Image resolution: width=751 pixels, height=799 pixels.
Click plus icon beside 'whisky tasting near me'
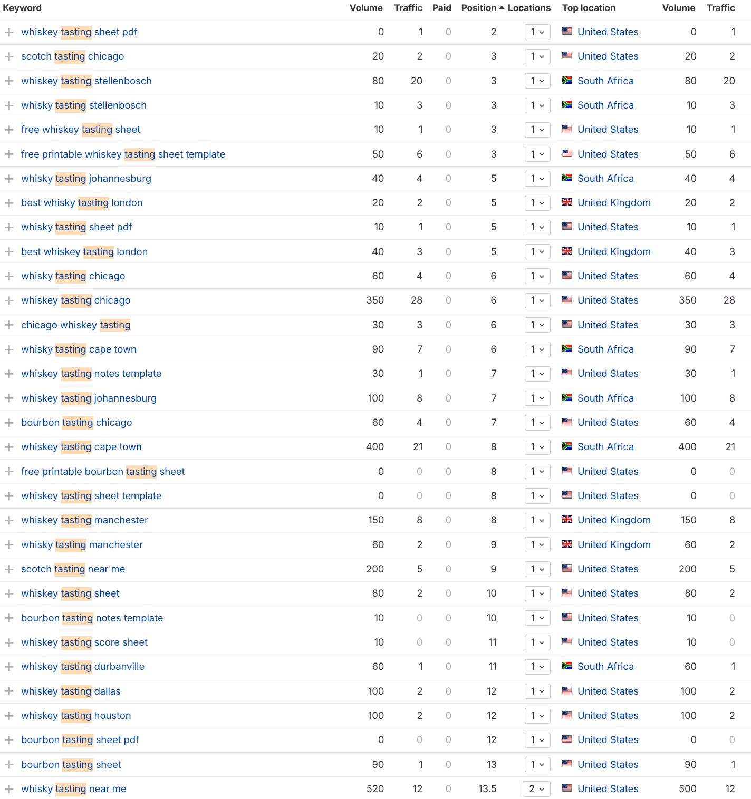coord(9,789)
